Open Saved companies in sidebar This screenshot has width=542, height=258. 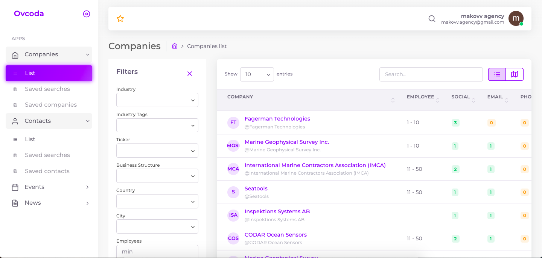(51, 105)
